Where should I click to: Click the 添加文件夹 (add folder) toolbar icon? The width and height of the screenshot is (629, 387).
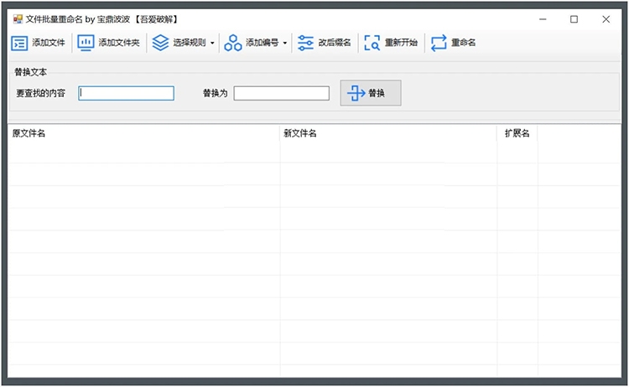tap(86, 43)
